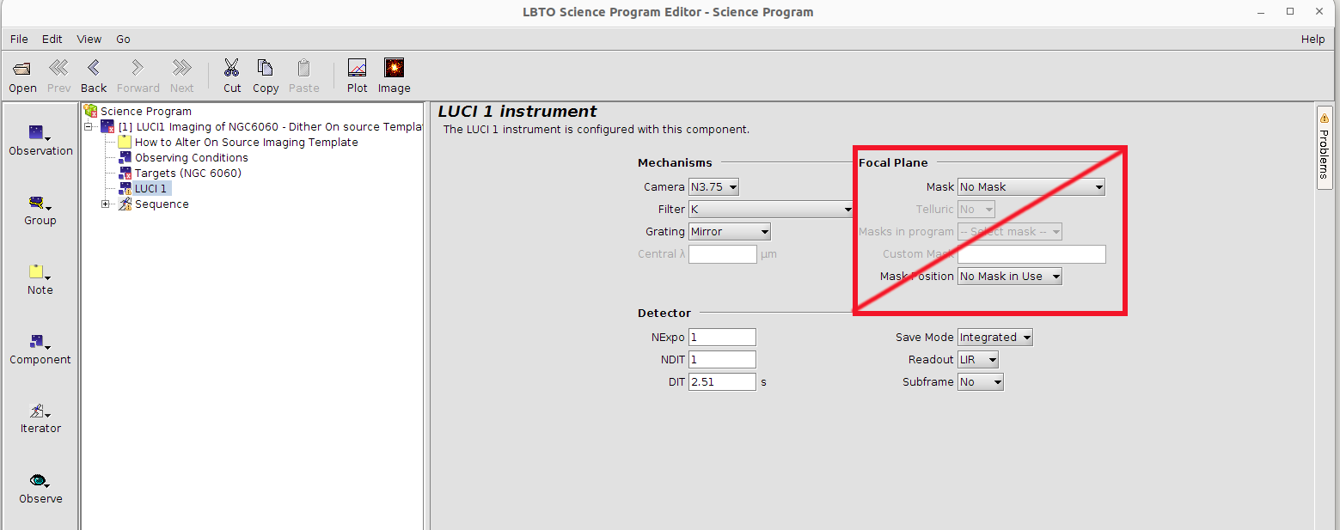Select Observing Conditions in tree
1340x530 pixels.
coord(191,158)
